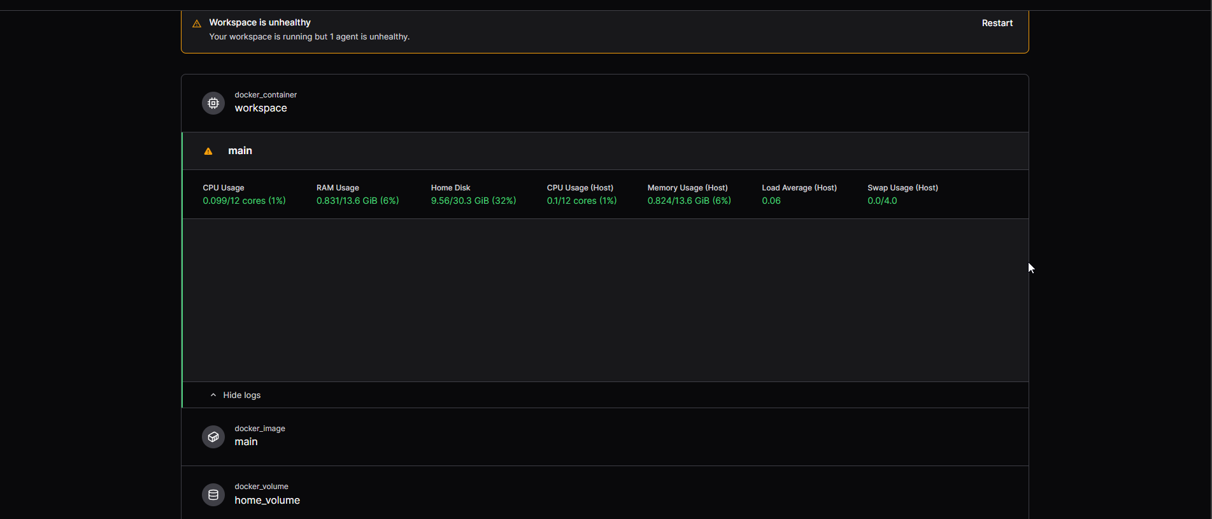This screenshot has height=519, width=1212.
Task: Click Swap Usage (Host) value 0.0/4.0
Action: [882, 201]
